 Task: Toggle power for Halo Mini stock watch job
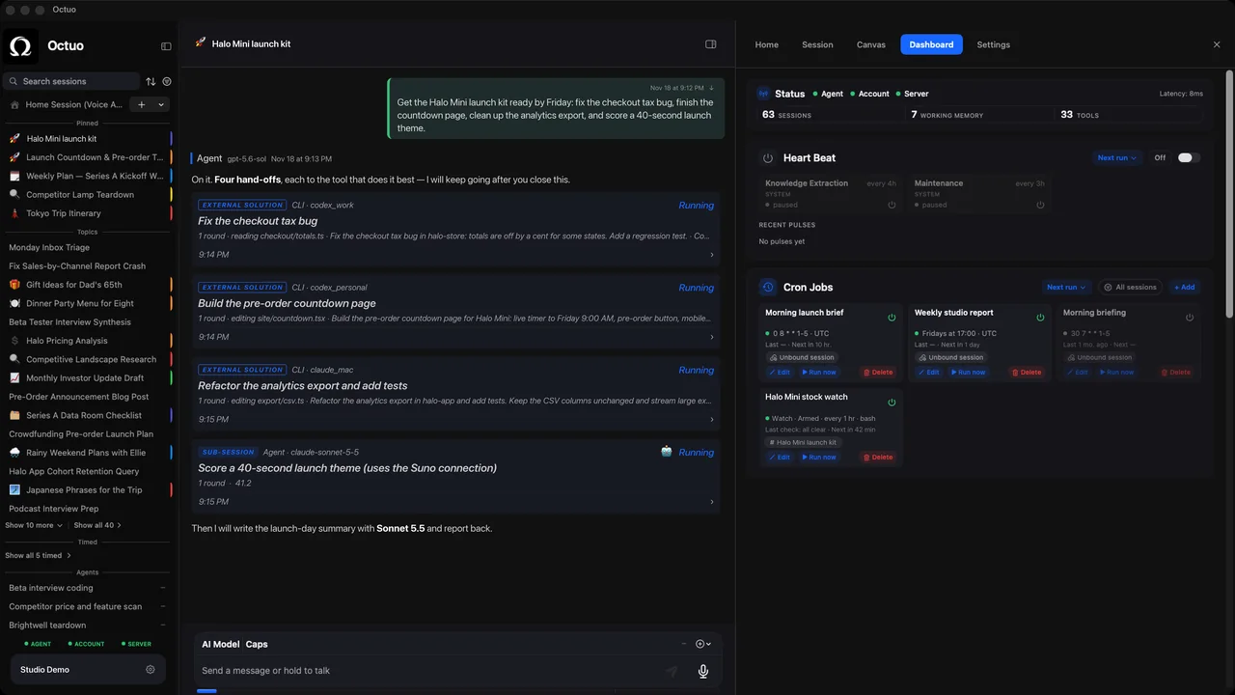[892, 403]
